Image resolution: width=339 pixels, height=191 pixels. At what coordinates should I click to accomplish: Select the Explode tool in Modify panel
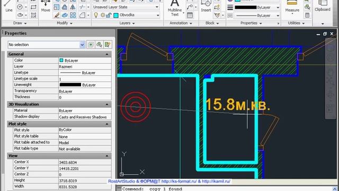65,15
